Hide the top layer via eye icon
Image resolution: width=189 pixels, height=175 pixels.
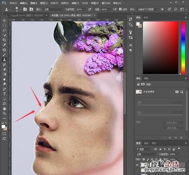click(x=137, y=165)
